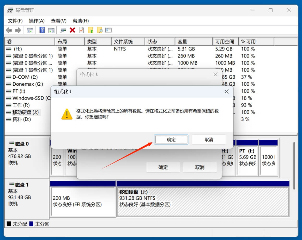The height and width of the screenshot is (240, 302).
Task: Click the back navigation arrow icon
Action: point(9,30)
